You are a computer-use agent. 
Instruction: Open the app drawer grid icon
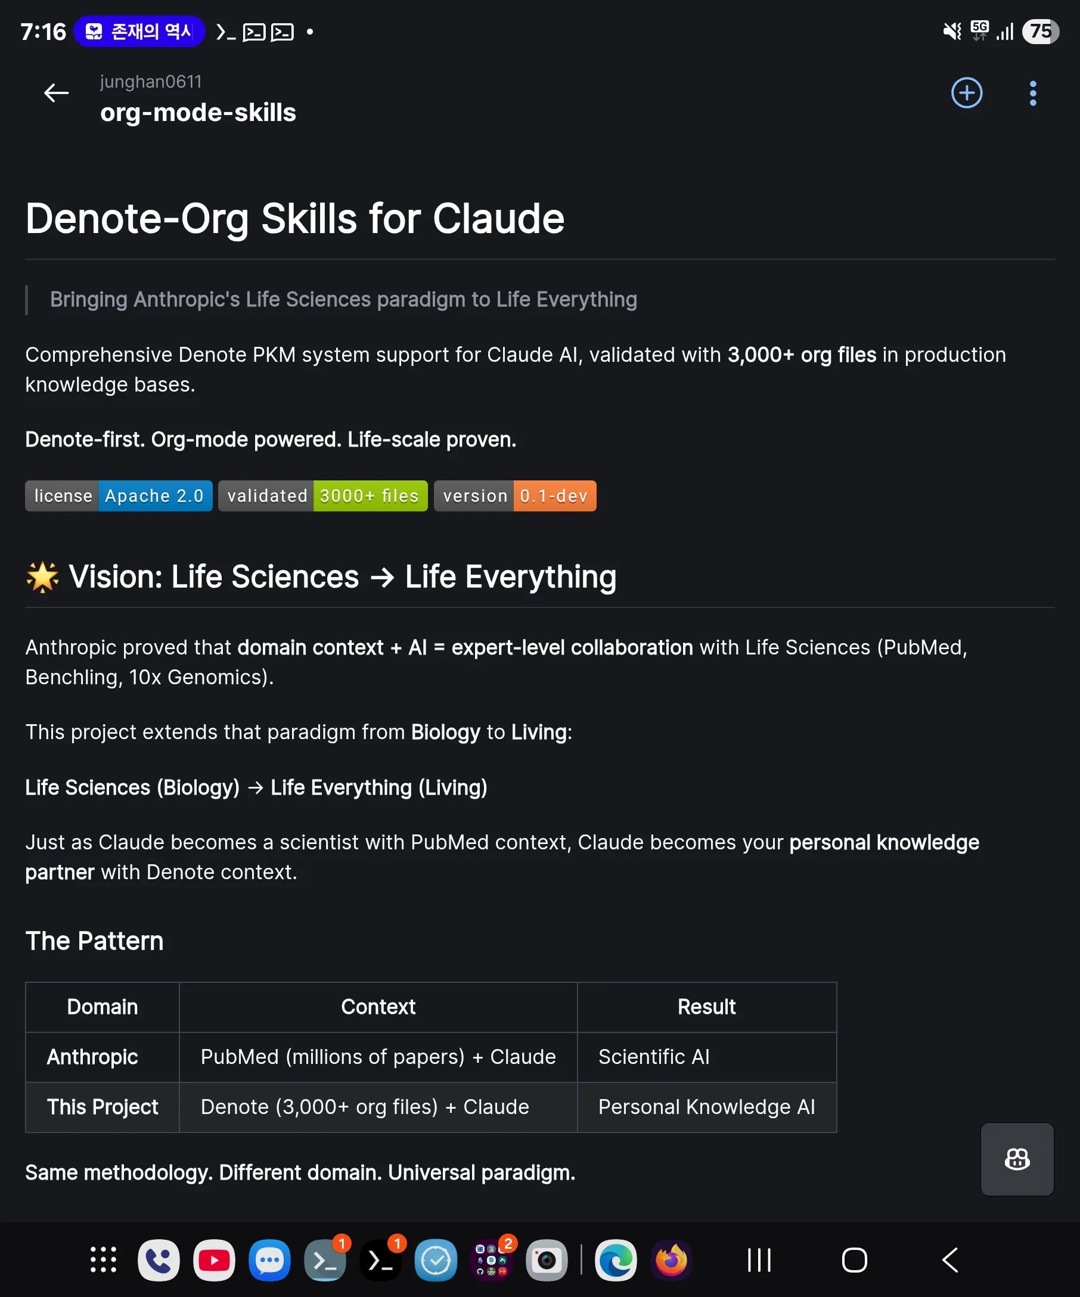coord(103,1260)
